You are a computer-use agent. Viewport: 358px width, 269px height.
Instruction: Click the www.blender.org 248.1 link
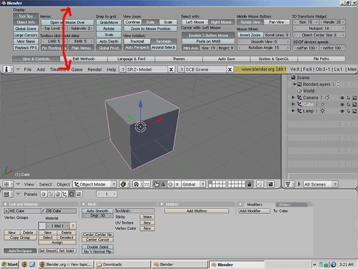click(x=260, y=69)
